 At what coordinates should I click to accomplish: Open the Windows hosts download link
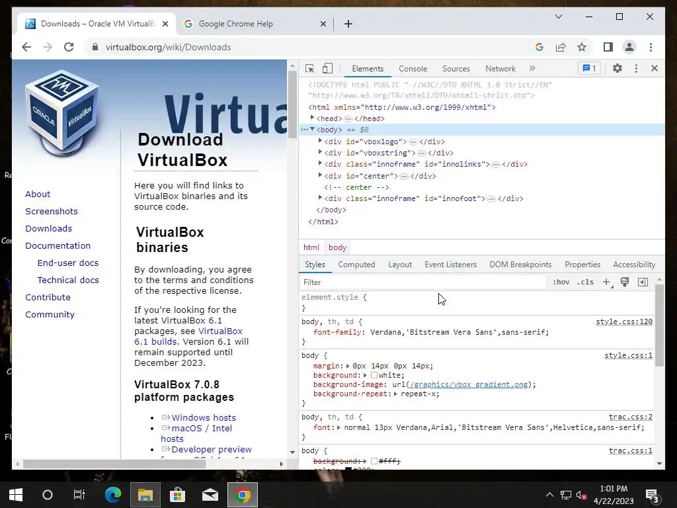(204, 418)
